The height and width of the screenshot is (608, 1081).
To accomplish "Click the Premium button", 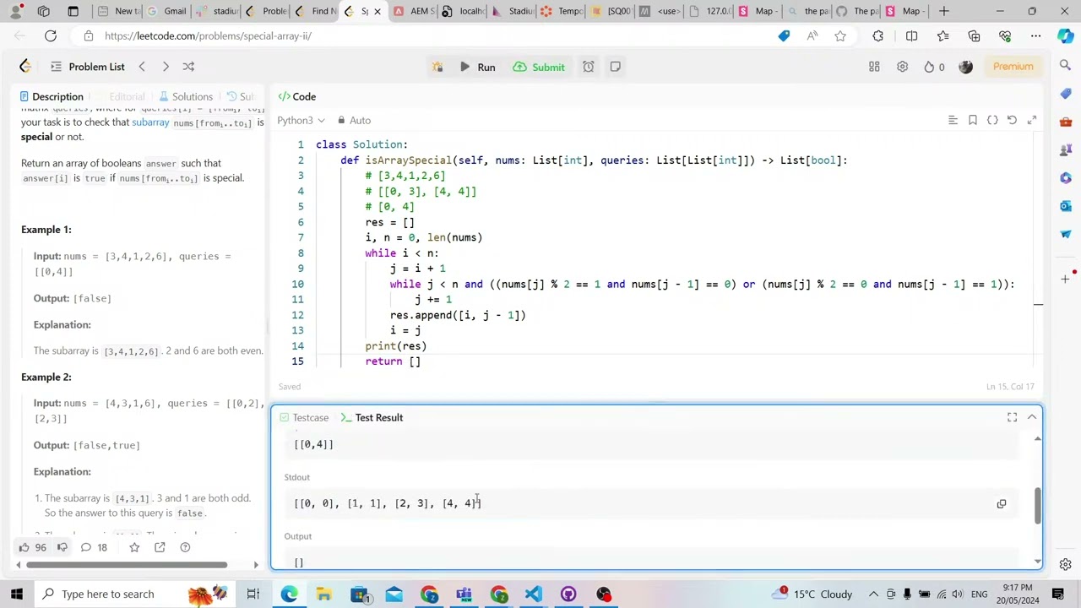I will (x=1013, y=67).
